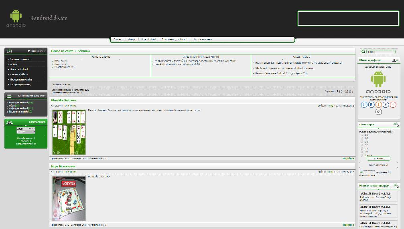
Task: Click the Monopoly game thumbnail image
Action: (x=69, y=198)
